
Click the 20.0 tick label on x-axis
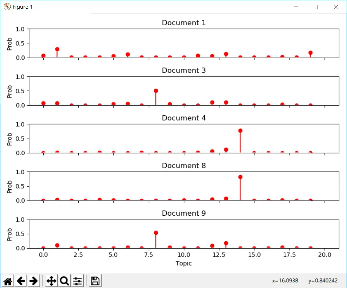324,255
